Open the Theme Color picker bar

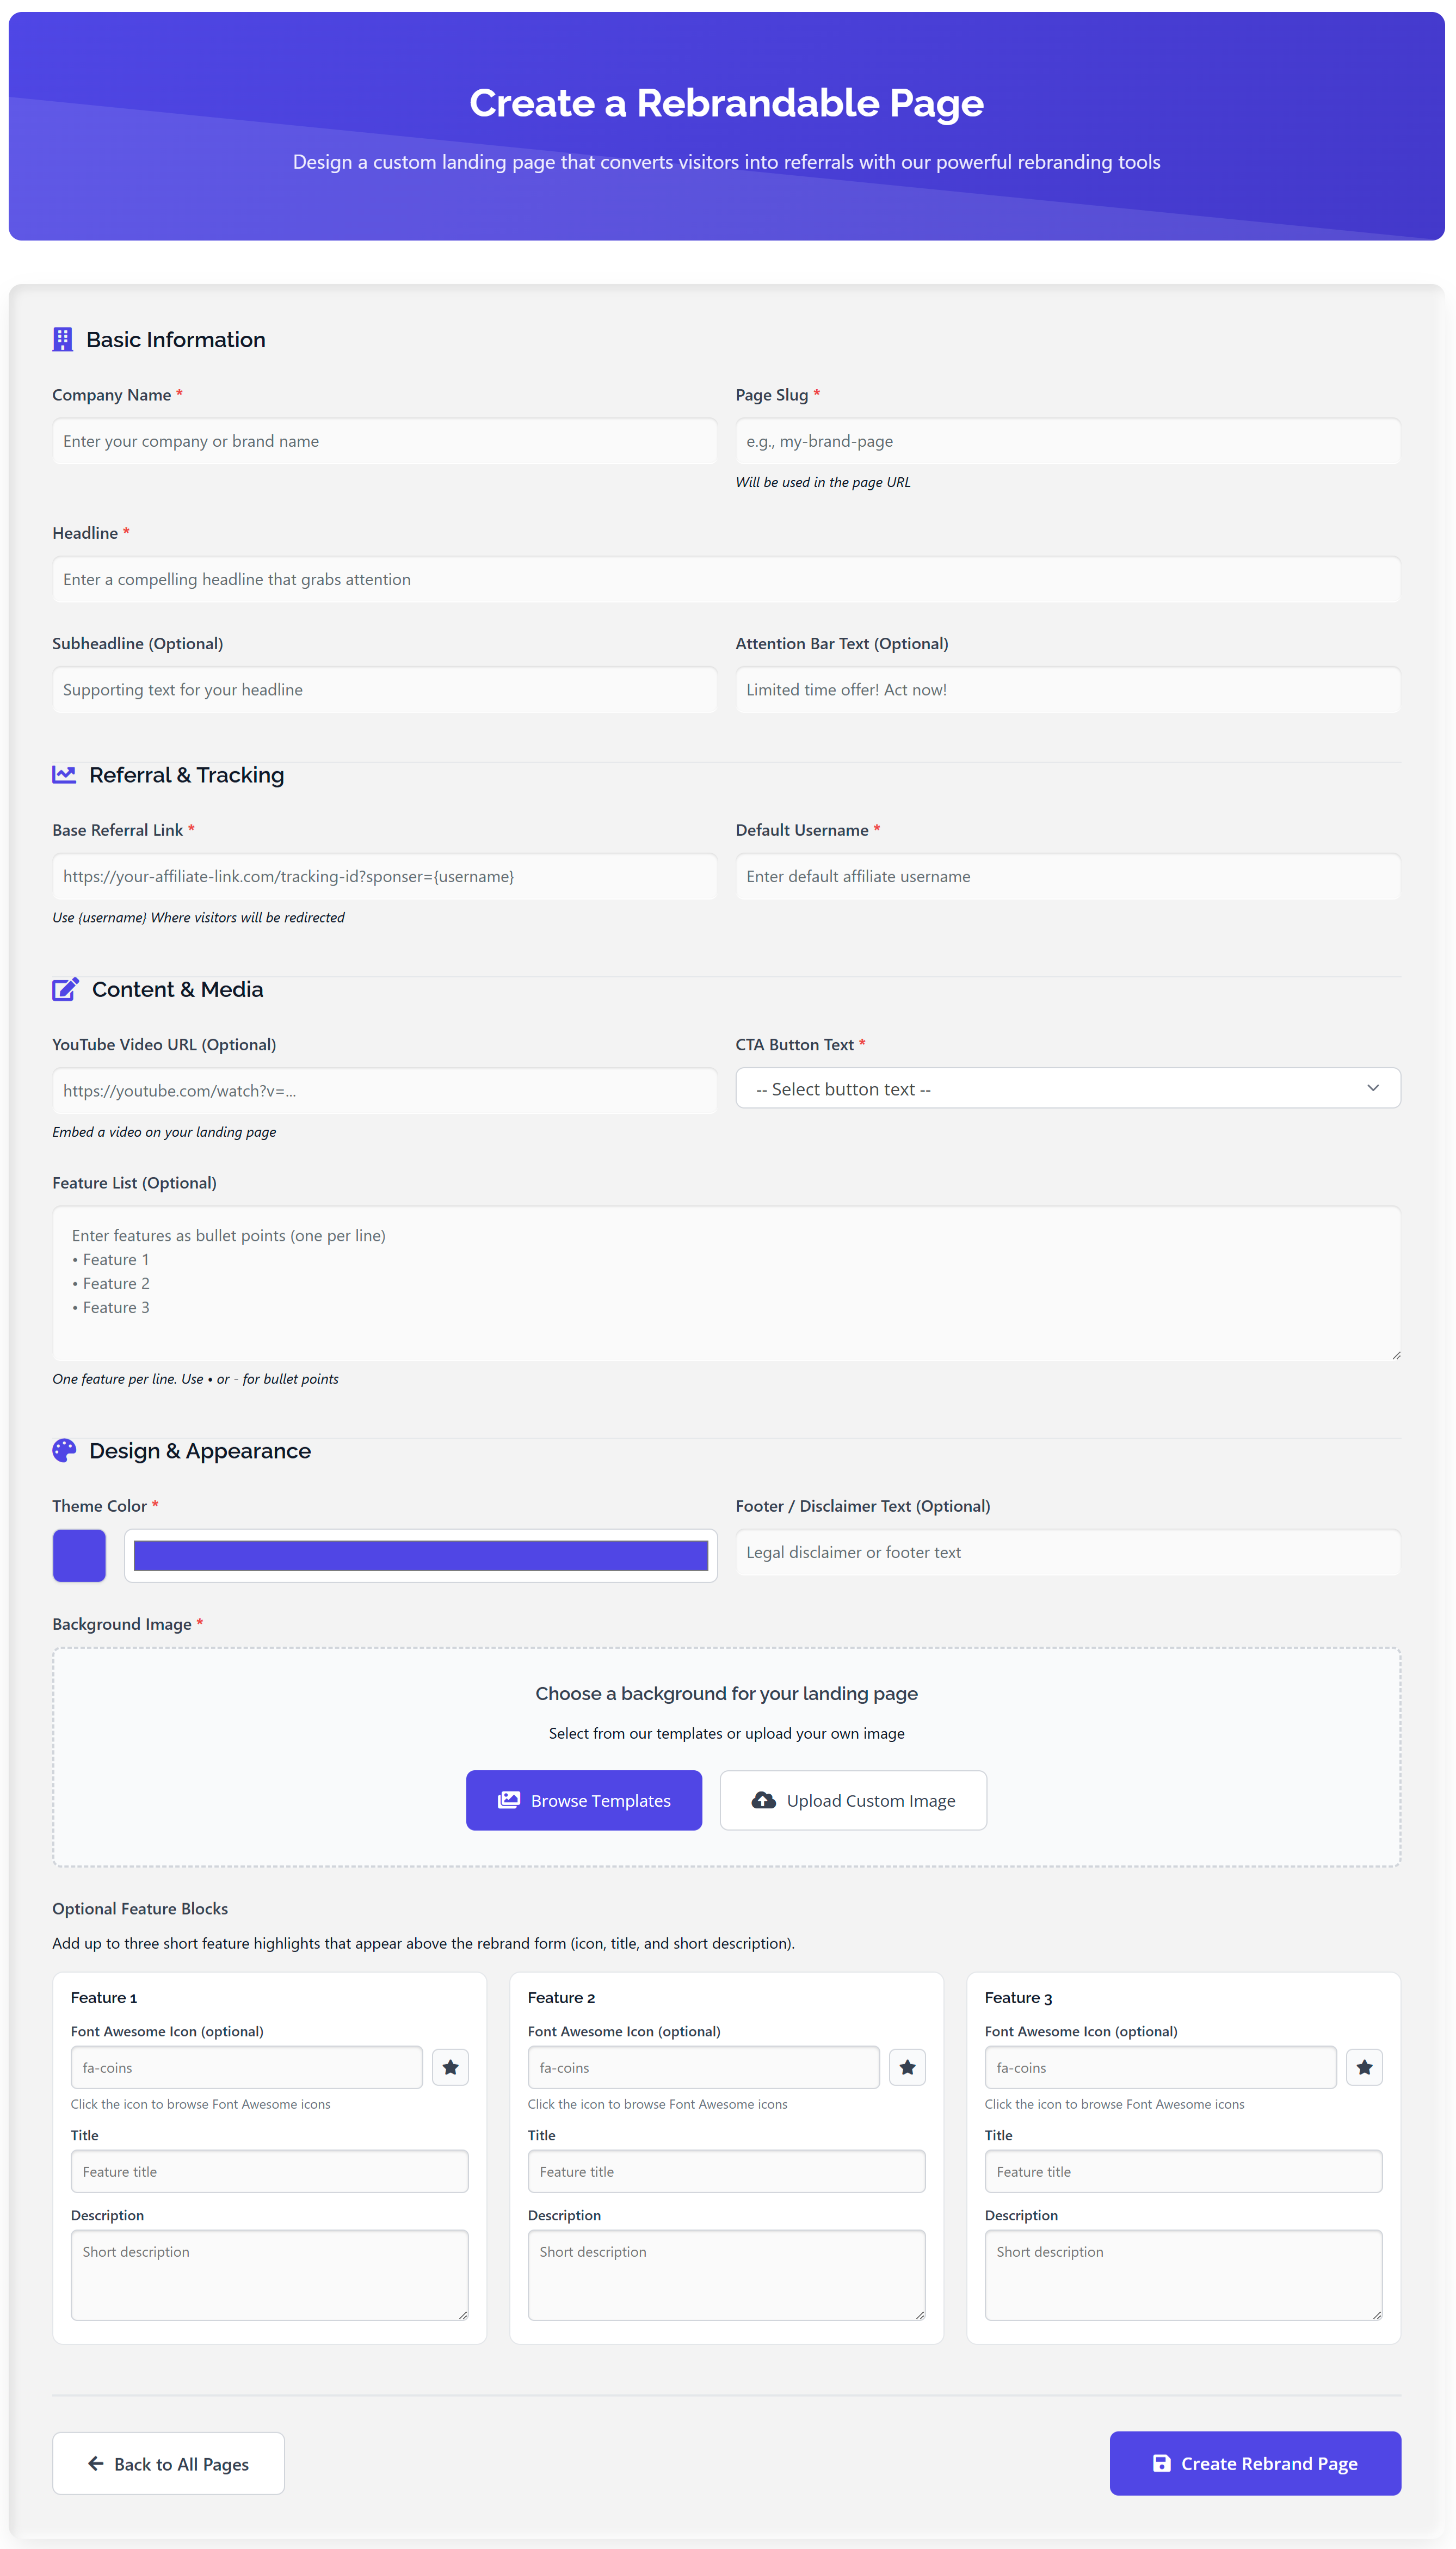click(420, 1555)
